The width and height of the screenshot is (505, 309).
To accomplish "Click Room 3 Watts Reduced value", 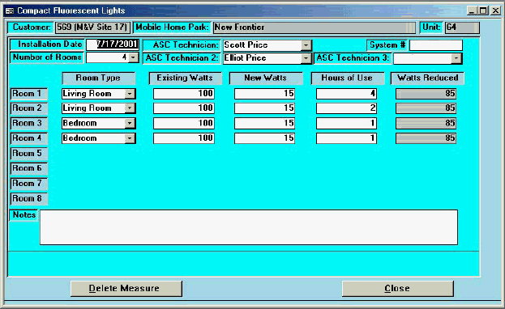I will pyautogui.click(x=426, y=123).
